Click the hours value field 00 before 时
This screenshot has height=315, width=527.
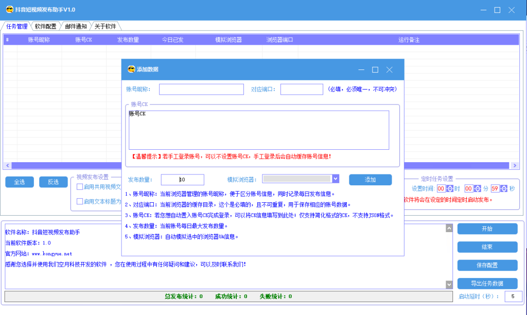441,188
